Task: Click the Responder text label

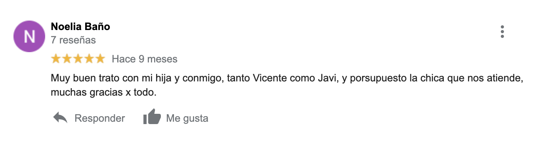Action: coord(100,118)
